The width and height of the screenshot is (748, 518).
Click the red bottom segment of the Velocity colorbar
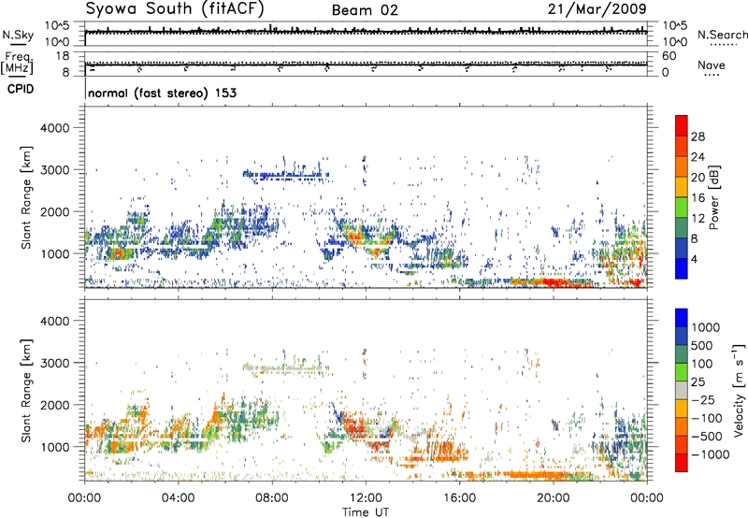click(682, 463)
